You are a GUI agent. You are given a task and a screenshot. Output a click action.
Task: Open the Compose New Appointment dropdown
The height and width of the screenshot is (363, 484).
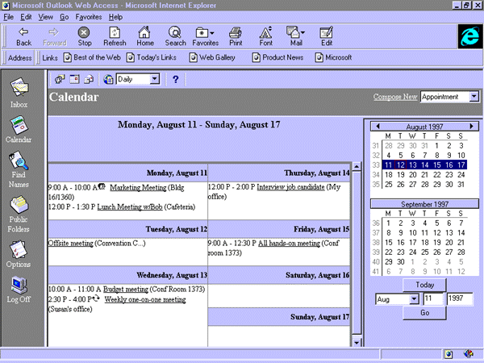[474, 97]
